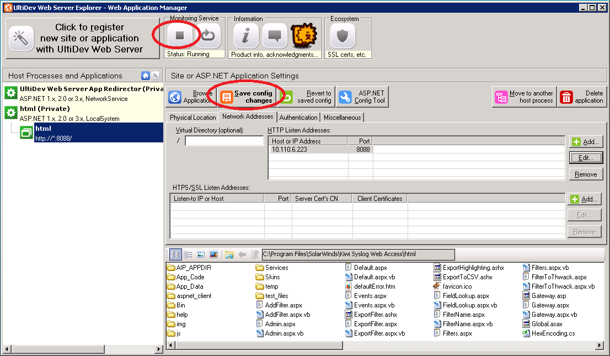Add an HTTP listen address
610x356 pixels.
[586, 142]
